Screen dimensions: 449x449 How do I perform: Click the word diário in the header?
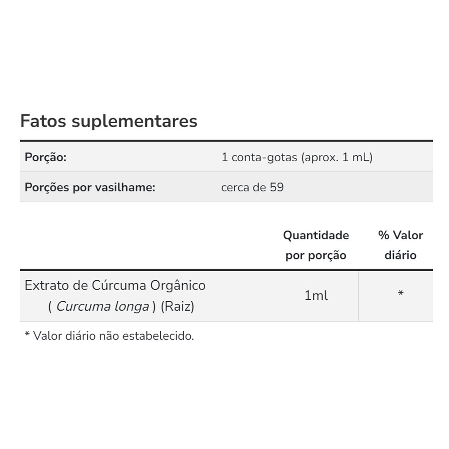[401, 255]
